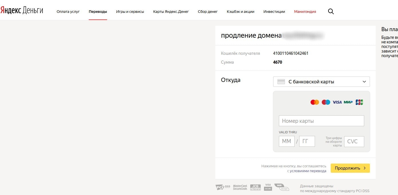Focus the ММ expiry month field
The image size is (398, 195).
pyautogui.click(x=287, y=141)
